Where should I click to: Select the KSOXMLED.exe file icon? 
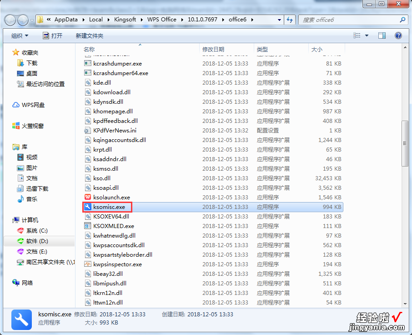pos(88,226)
